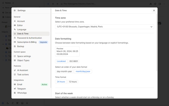Choose day-month-year date order
The width and height of the screenshot is (169, 106).
(64, 71)
